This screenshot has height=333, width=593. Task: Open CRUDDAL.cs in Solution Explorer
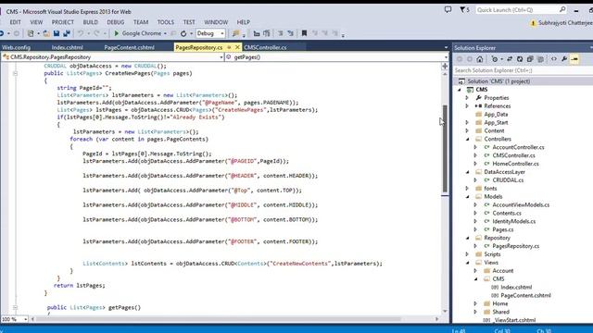click(x=508, y=180)
